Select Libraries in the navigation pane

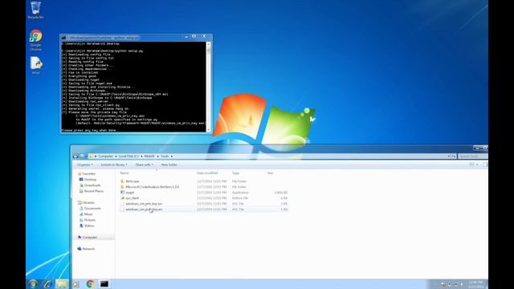coord(86,202)
